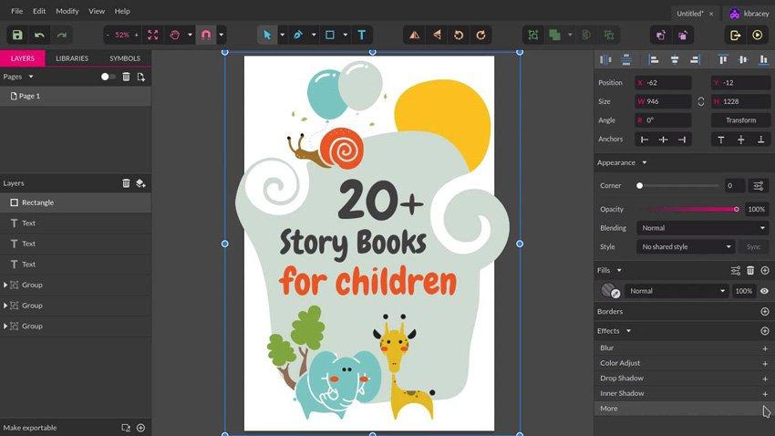Click the Transform button

[740, 120]
